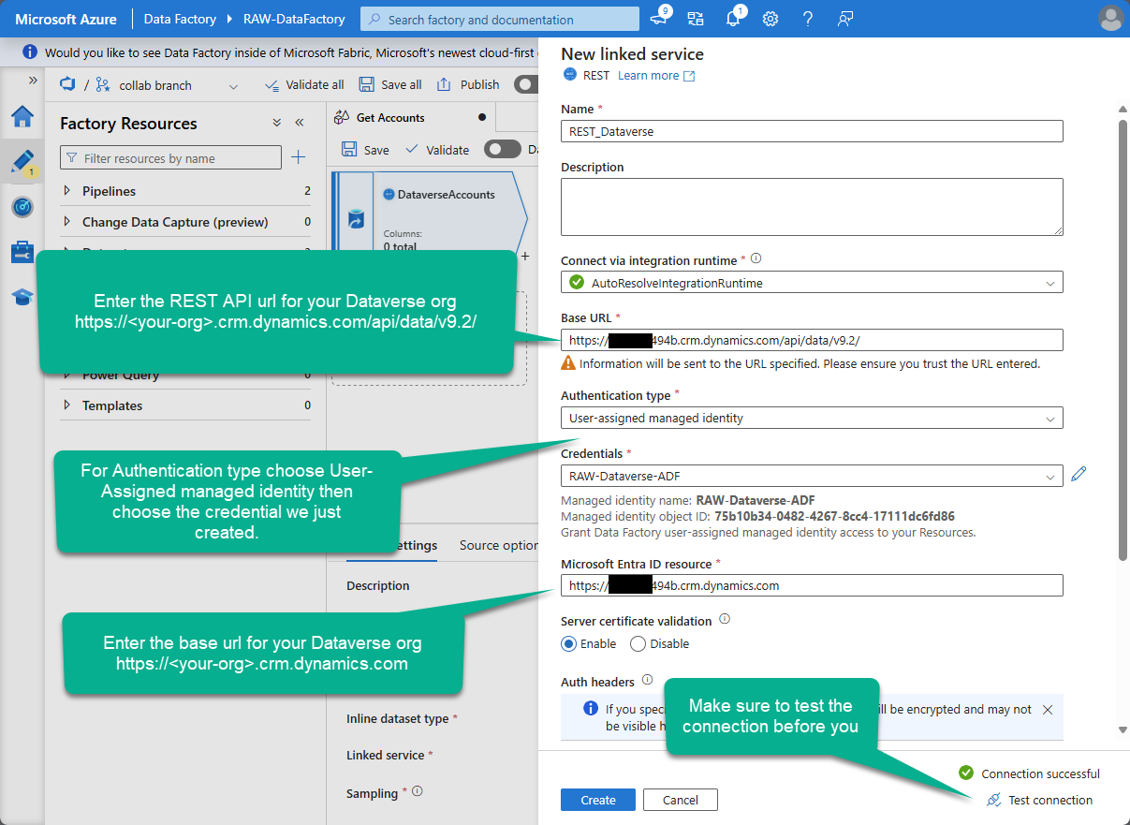Viewport: 1130px width, 825px height.
Task: Show info tooltip for Auth headers
Action: pyautogui.click(x=647, y=681)
